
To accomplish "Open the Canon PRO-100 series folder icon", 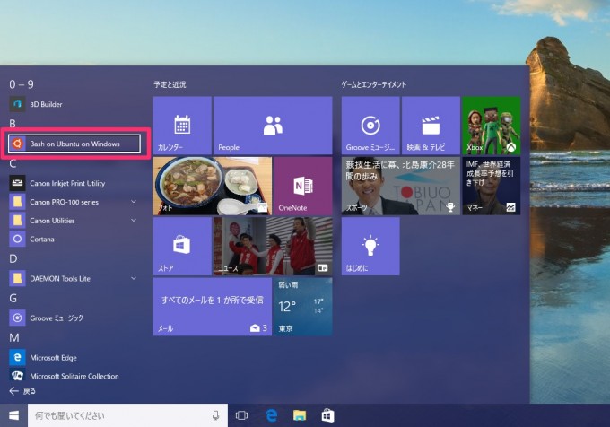I will click(17, 202).
